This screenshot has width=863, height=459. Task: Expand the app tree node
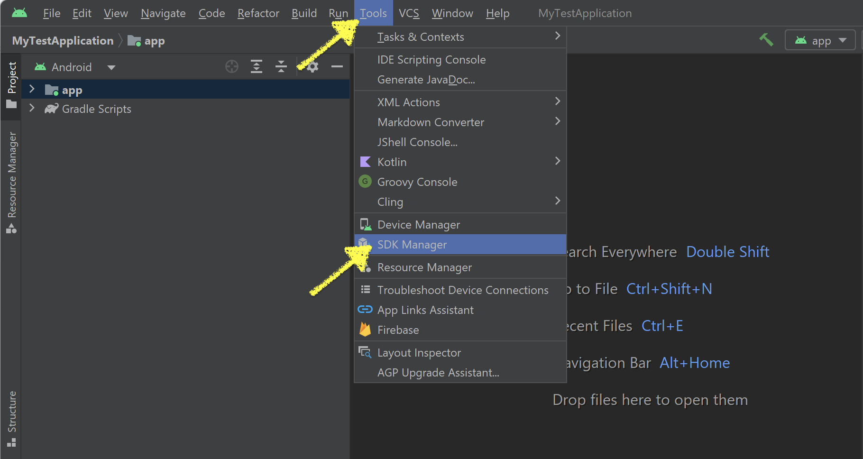(x=32, y=89)
